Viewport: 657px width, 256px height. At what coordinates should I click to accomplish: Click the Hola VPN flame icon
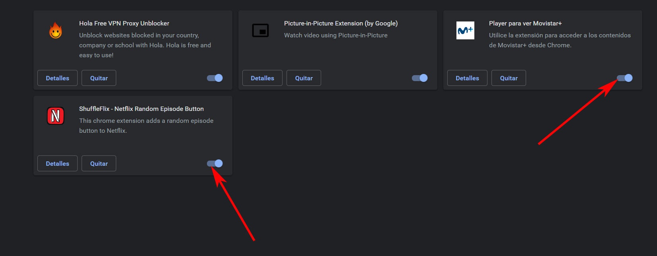(56, 30)
